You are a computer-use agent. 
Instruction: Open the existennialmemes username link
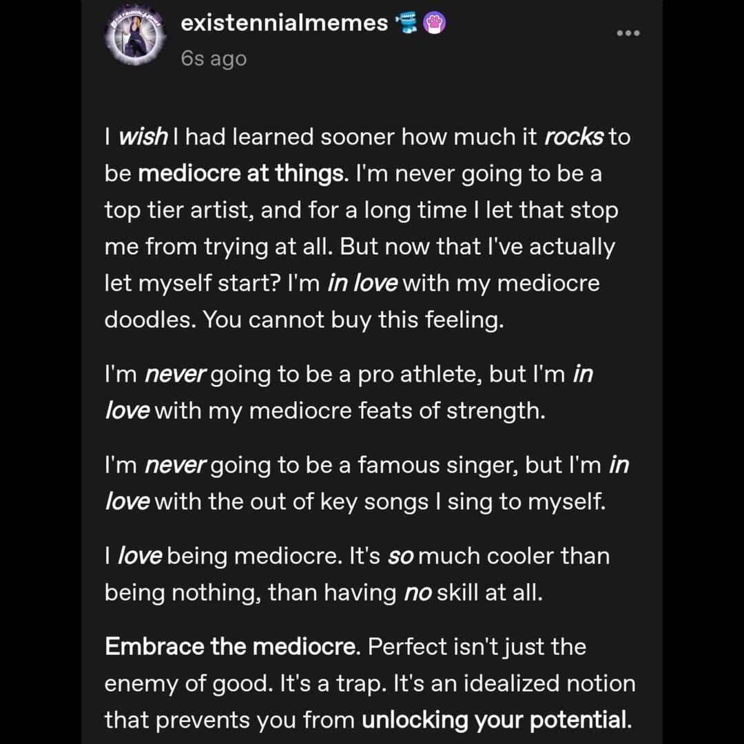pyautogui.click(x=284, y=23)
